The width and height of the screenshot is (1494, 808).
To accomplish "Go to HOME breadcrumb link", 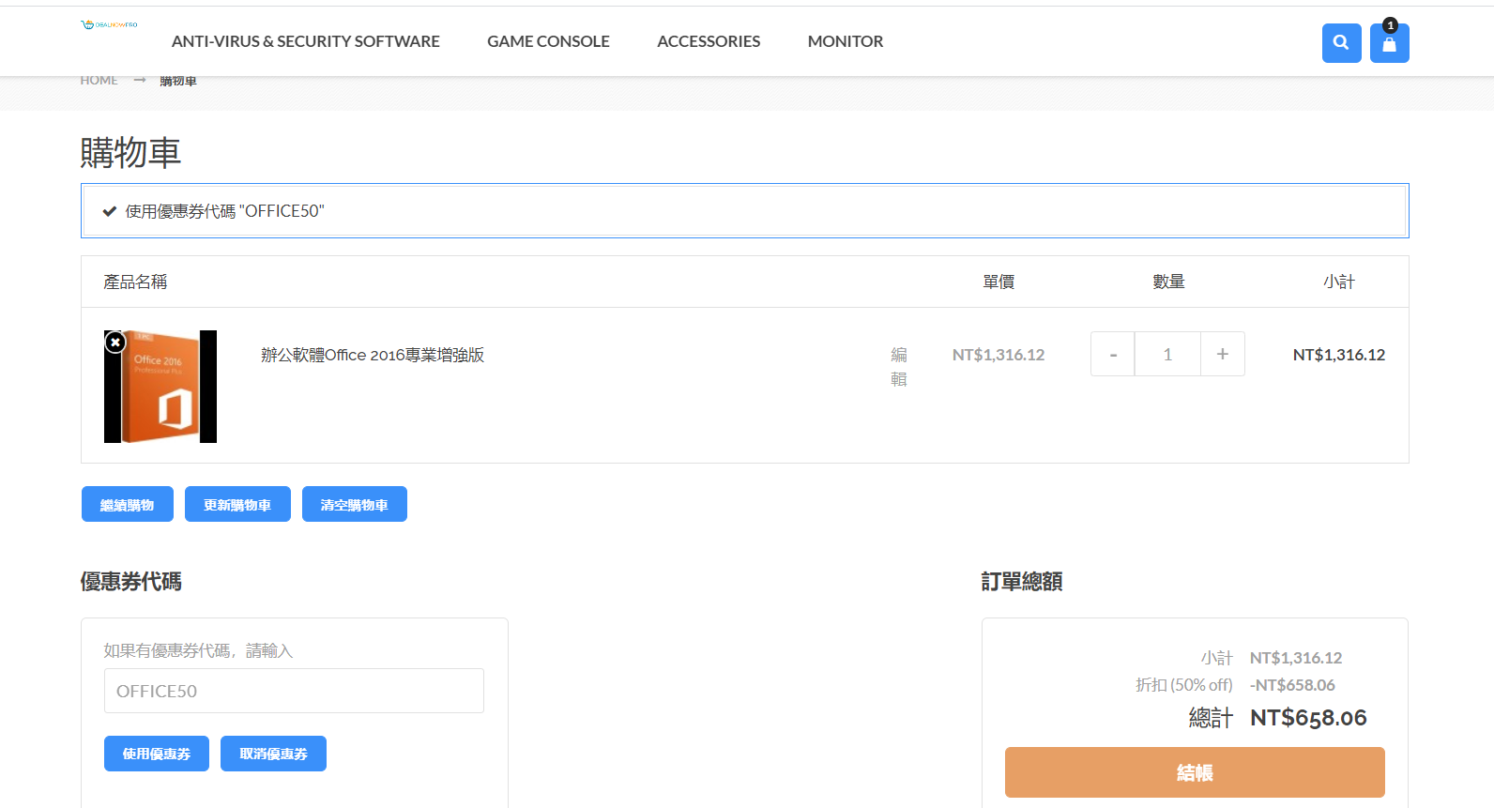I will pyautogui.click(x=99, y=81).
